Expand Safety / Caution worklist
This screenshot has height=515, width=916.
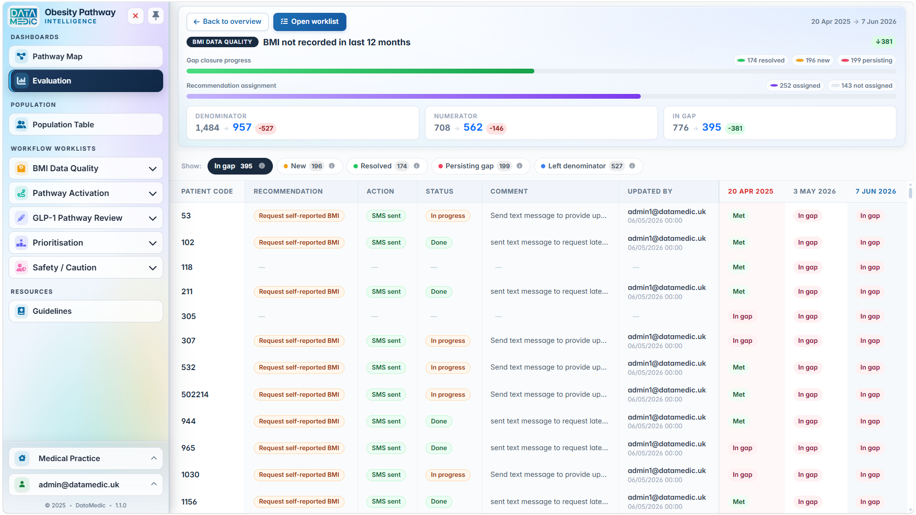[153, 268]
